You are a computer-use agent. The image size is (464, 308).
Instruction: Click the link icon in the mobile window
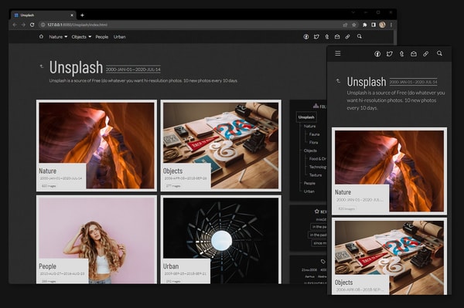[x=425, y=54]
